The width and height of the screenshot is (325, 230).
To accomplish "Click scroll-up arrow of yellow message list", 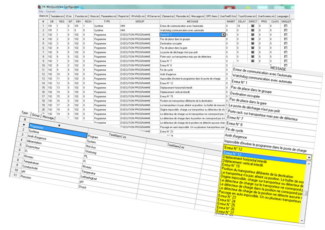I will point(308,164).
